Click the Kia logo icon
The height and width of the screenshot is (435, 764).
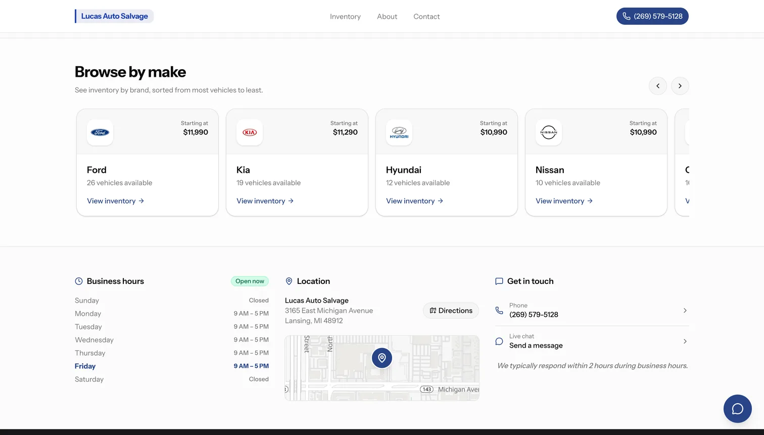[x=250, y=132]
